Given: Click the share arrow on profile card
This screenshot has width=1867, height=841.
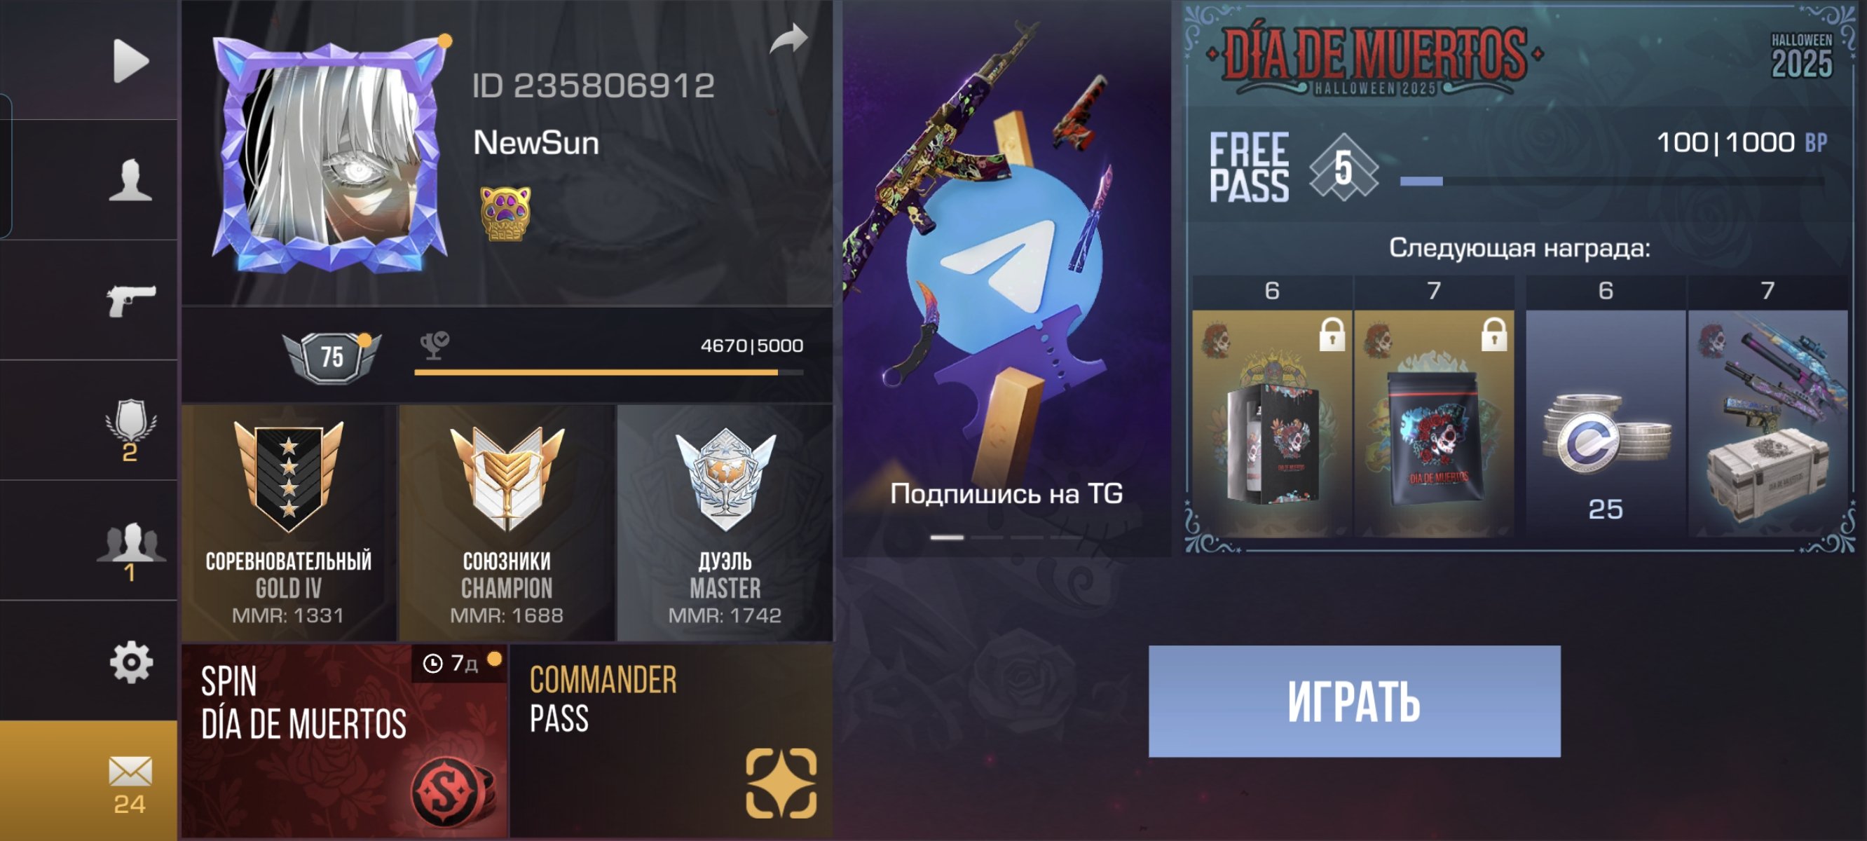Looking at the screenshot, I should pyautogui.click(x=788, y=39).
